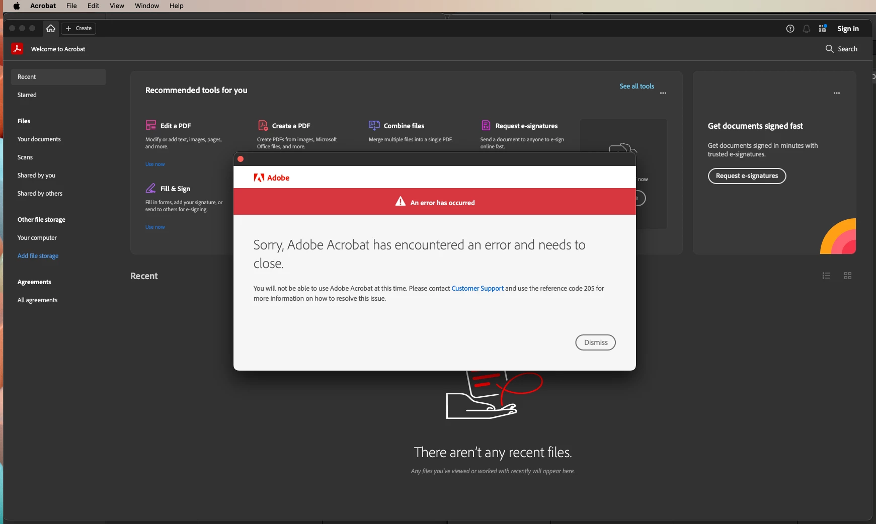
Task: Select the Combine files tool icon
Action: (374, 125)
